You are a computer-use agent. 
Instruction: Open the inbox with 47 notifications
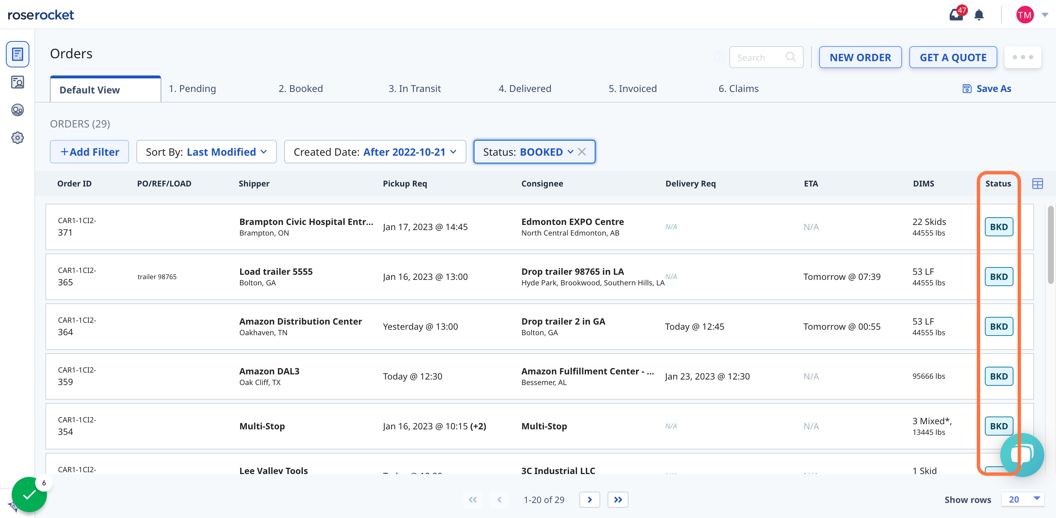click(956, 15)
